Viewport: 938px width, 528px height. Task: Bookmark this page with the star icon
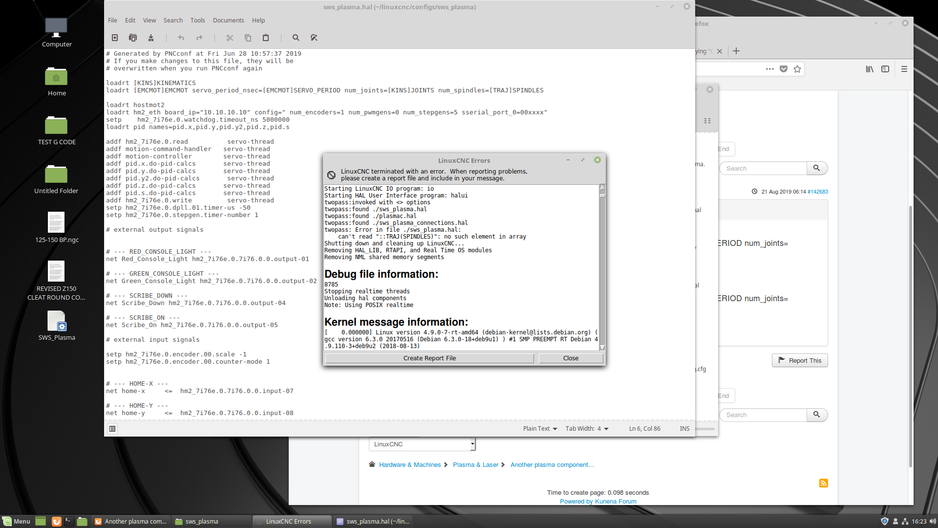797,69
